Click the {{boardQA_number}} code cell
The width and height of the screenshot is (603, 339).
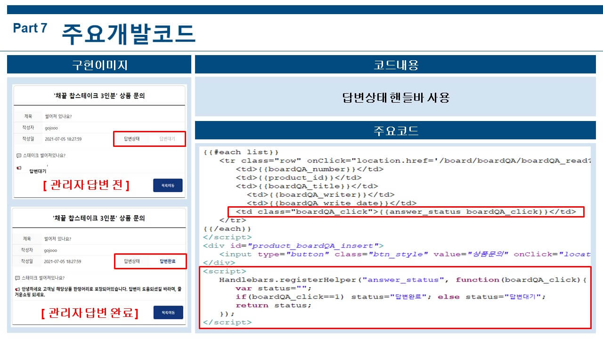click(x=310, y=169)
